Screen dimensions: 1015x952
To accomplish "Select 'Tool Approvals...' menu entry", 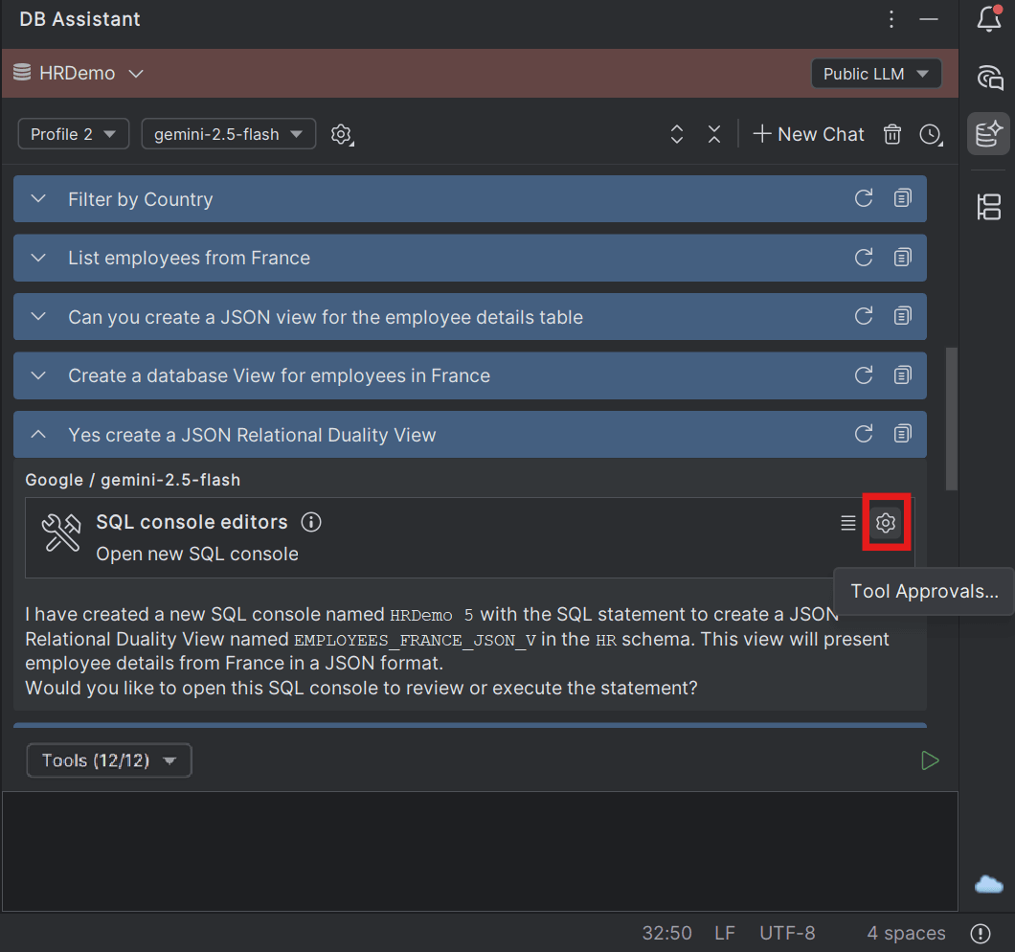I will click(x=923, y=592).
